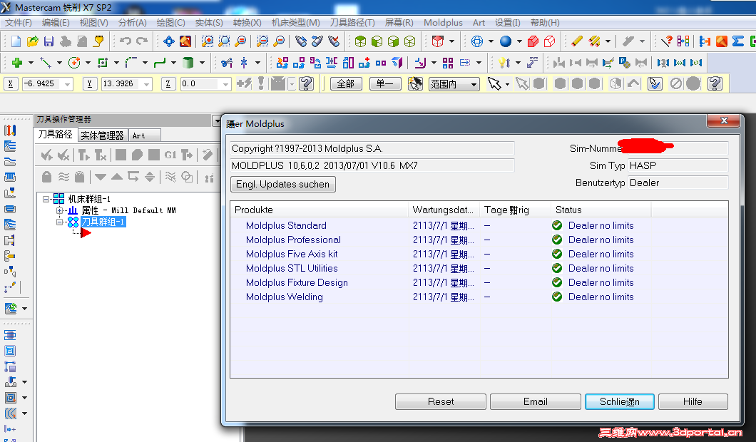This screenshot has height=442, width=756.
Task: Click the arrow cursor selection icon
Action: pos(494,84)
